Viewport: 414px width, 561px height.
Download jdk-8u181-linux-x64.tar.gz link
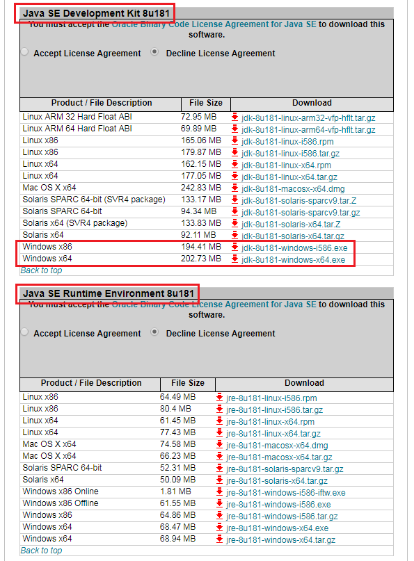coord(289,177)
